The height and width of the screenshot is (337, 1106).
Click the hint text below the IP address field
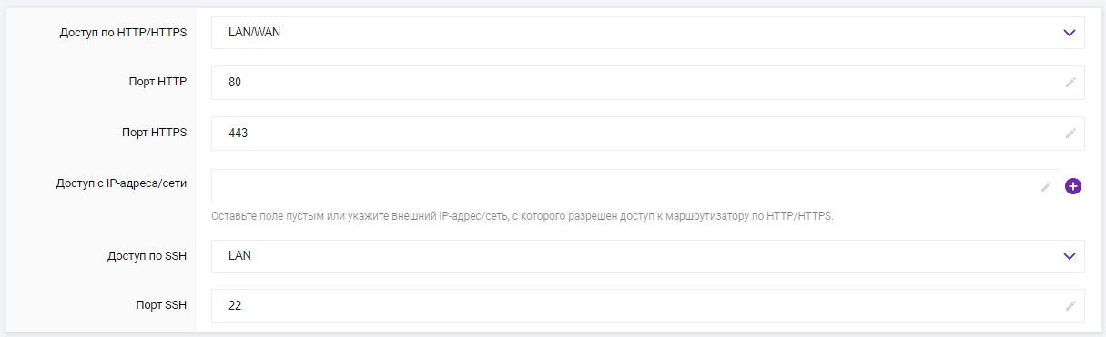tap(523, 217)
